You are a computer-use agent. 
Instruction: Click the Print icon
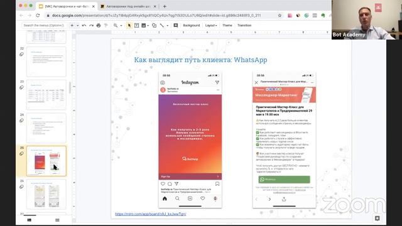pos(99,25)
